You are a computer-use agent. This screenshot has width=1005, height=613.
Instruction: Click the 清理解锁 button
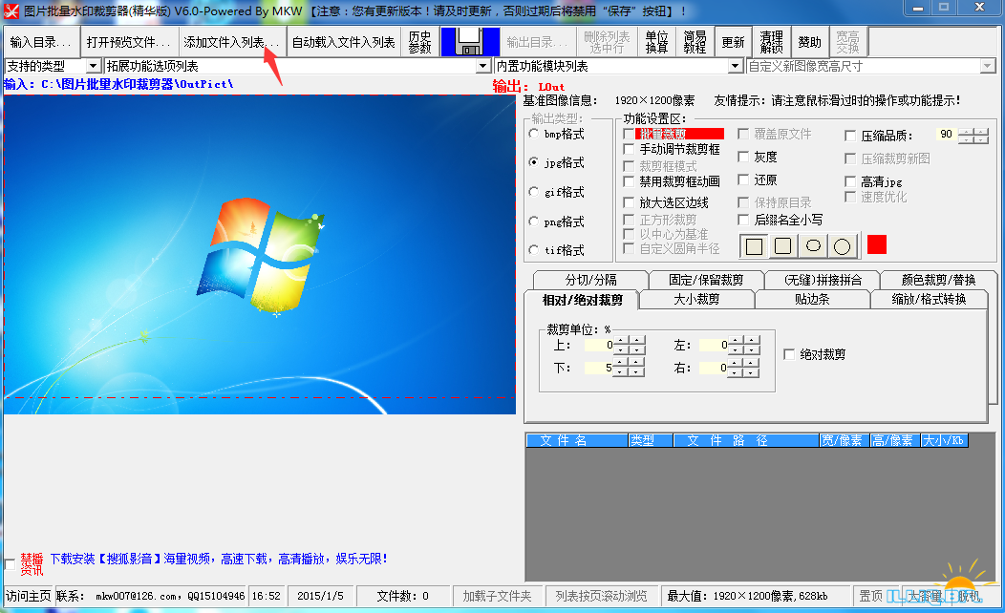pos(772,42)
